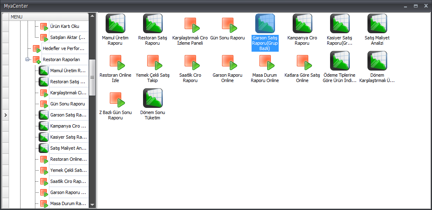Close the MyaCenter window
Image resolution: width=432 pixels, height=210 pixels.
(x=426, y=5)
